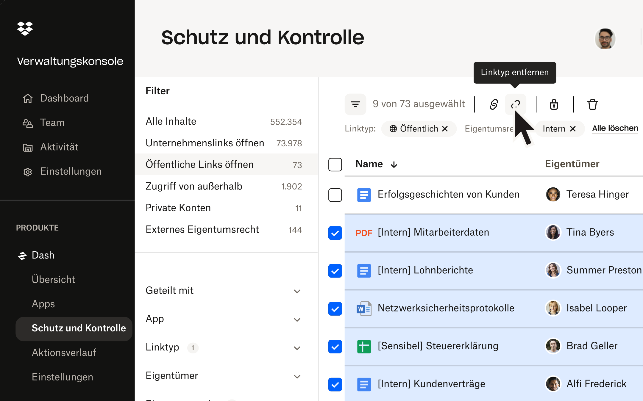The width and height of the screenshot is (643, 401).
Task: Click the change link type icon
Action: click(x=494, y=104)
